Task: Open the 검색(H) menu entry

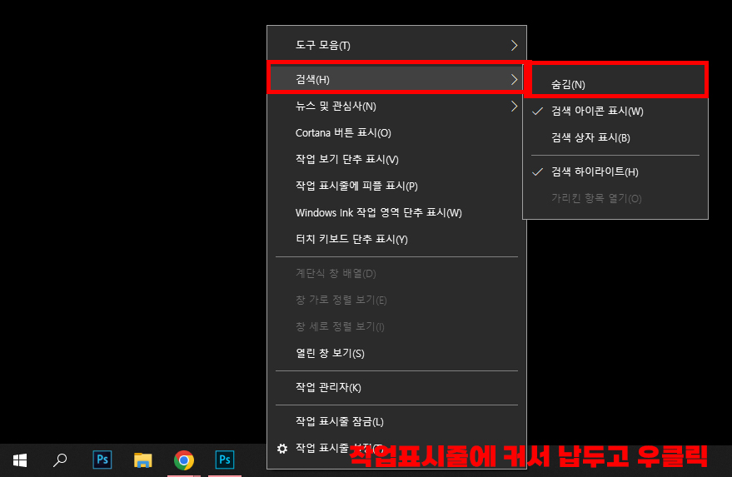Action: 396,79
